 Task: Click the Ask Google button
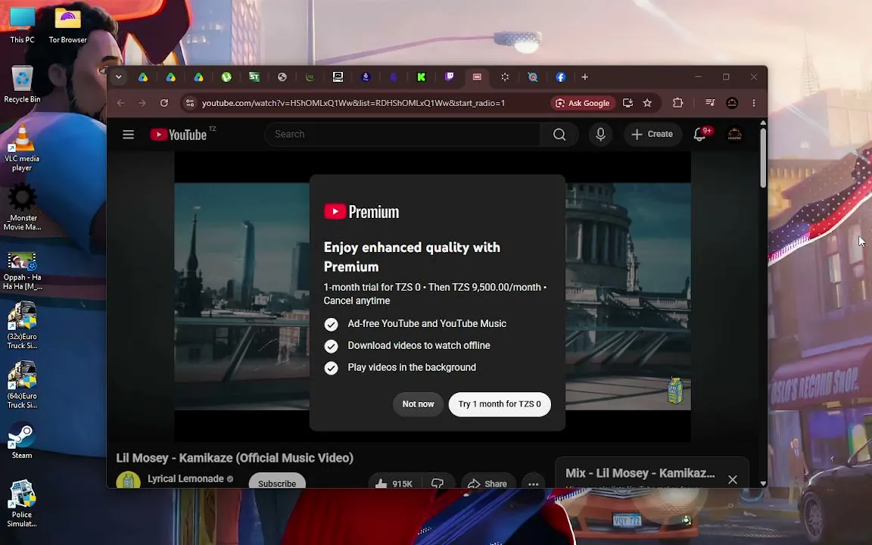click(x=583, y=103)
